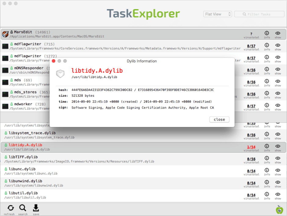
Task: Open the search tool icon
Action: tap(23, 208)
